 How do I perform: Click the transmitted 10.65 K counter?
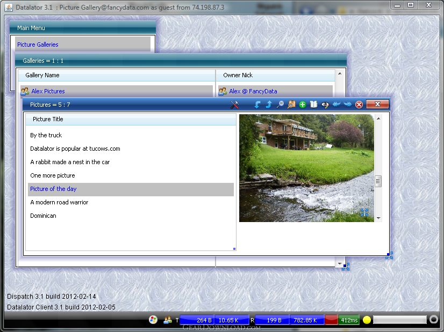click(232, 320)
